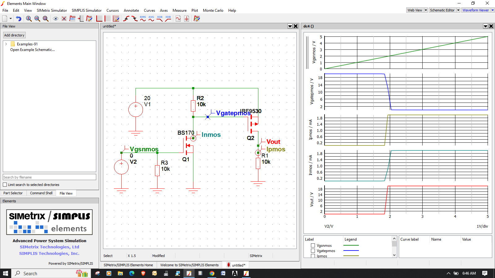Viewport: 495px width, 278px height.
Task: Click the edit curve pencil-graph icon
Action: (89, 19)
